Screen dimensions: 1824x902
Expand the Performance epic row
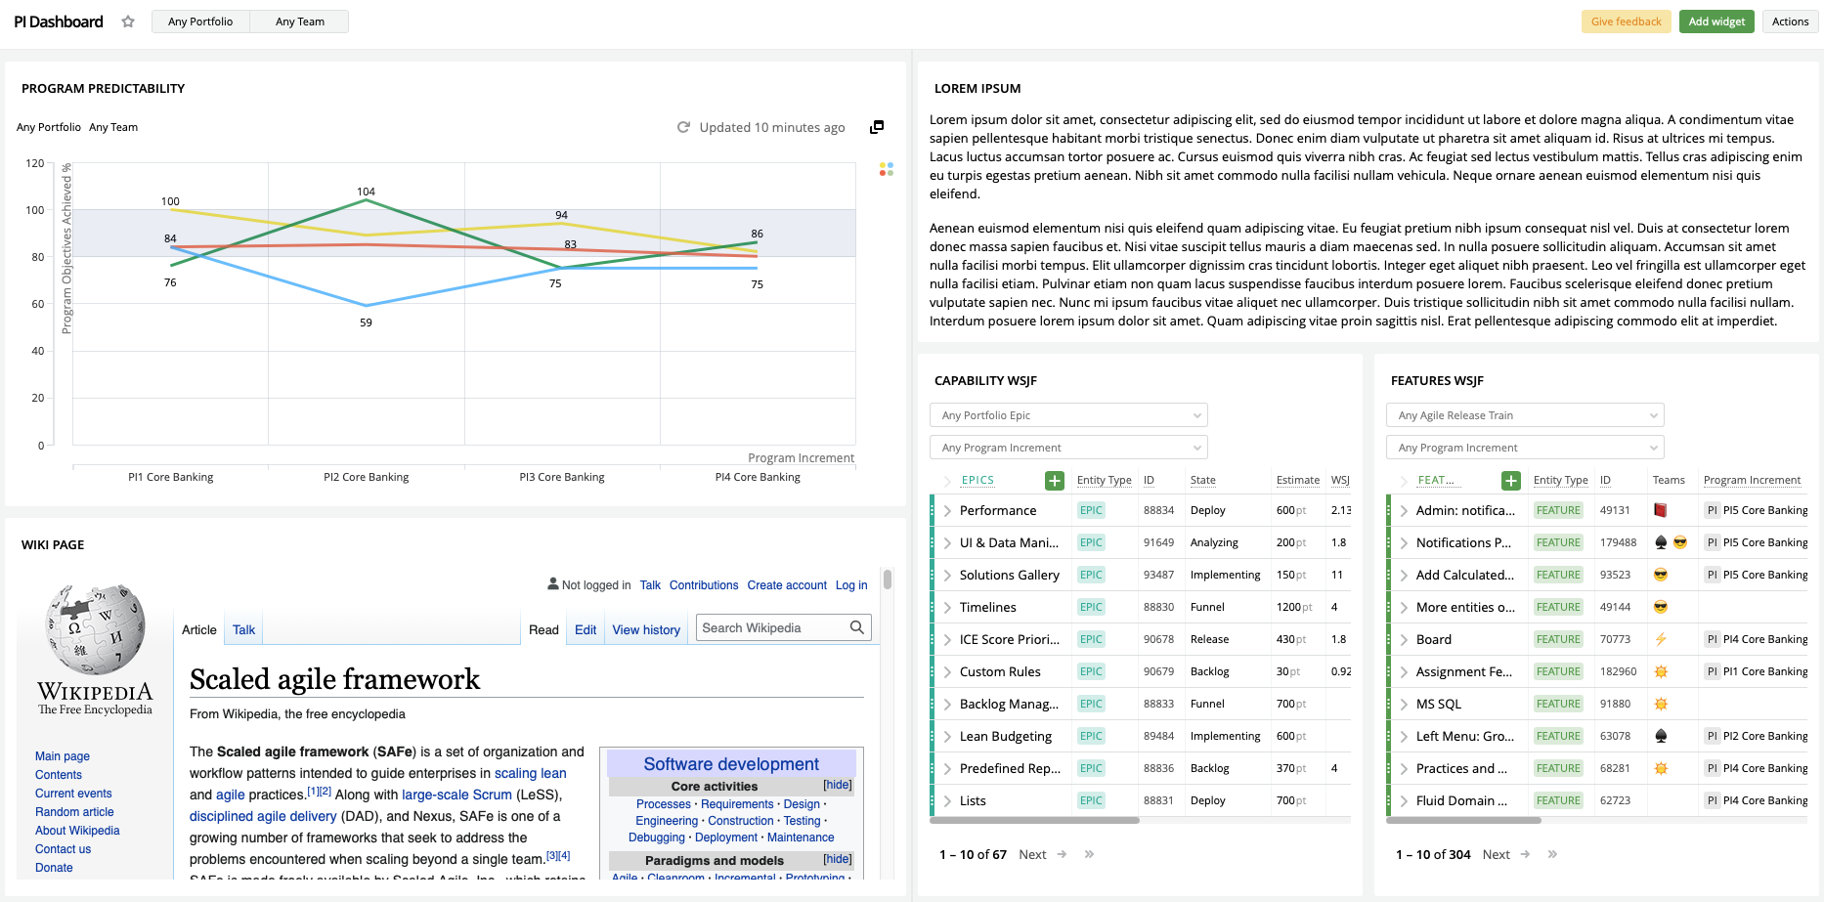tap(947, 509)
